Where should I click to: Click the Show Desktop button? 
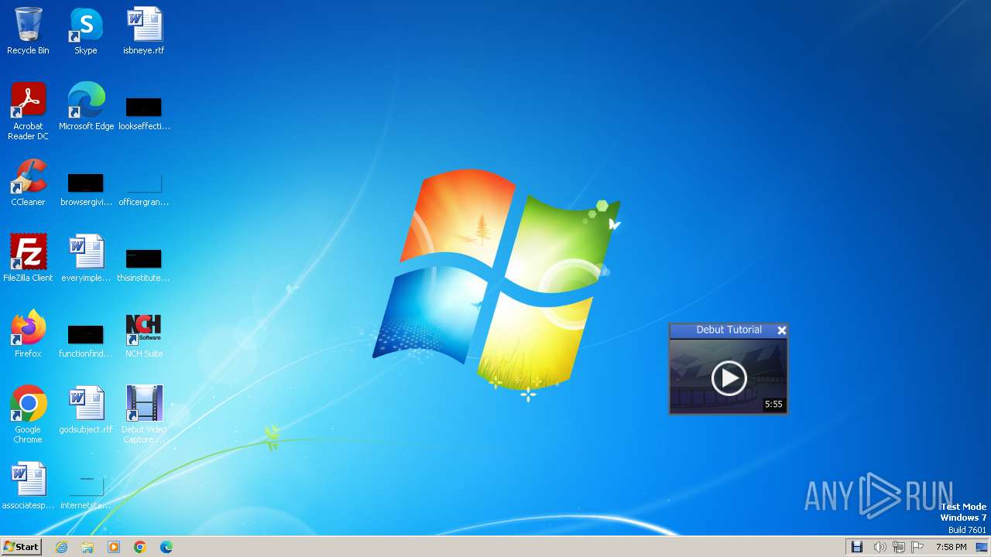pos(982,547)
